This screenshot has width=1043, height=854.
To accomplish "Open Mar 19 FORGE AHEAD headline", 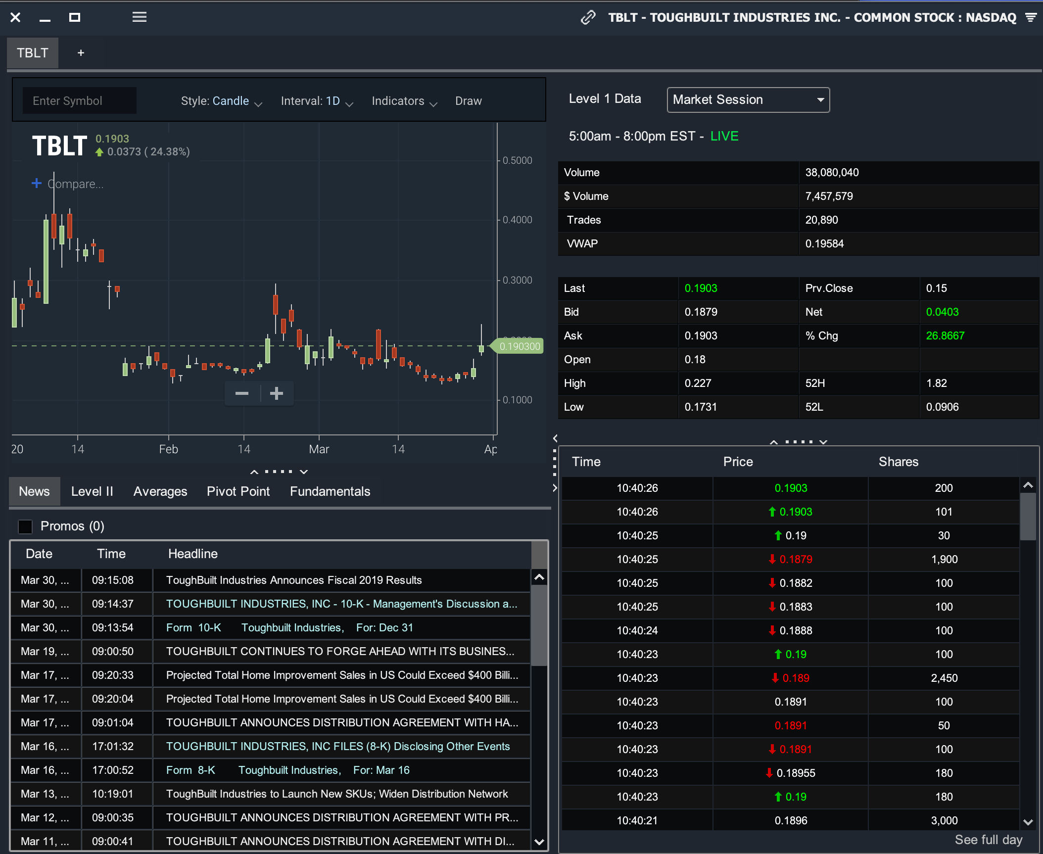I will (x=340, y=651).
